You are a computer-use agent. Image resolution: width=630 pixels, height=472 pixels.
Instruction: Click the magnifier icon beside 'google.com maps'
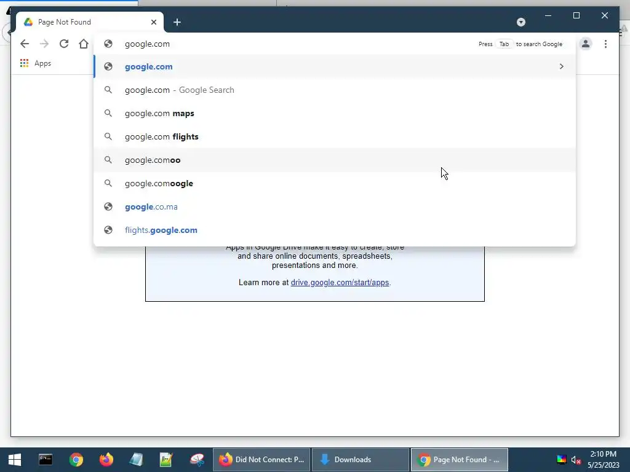tap(108, 113)
